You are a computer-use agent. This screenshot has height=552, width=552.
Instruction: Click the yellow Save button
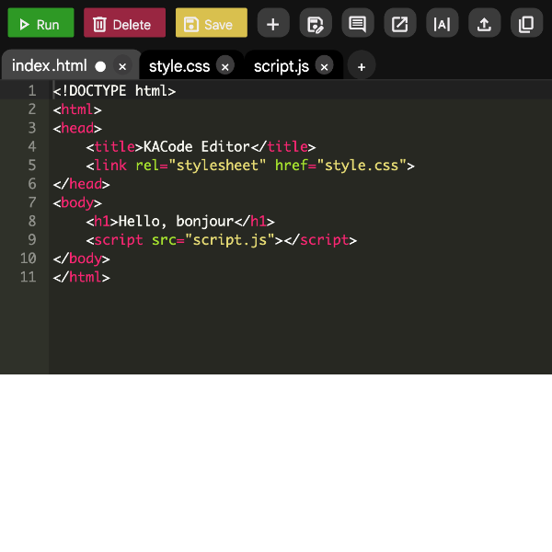click(211, 24)
